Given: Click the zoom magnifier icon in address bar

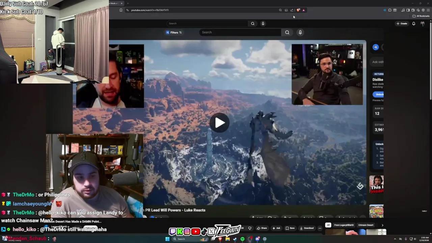Looking at the screenshot, I should pos(280,10).
